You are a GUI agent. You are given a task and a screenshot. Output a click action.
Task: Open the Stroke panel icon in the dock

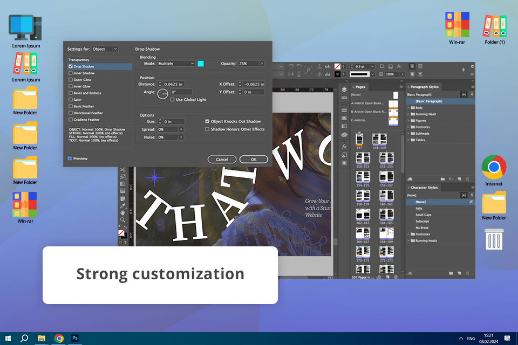pos(344,109)
